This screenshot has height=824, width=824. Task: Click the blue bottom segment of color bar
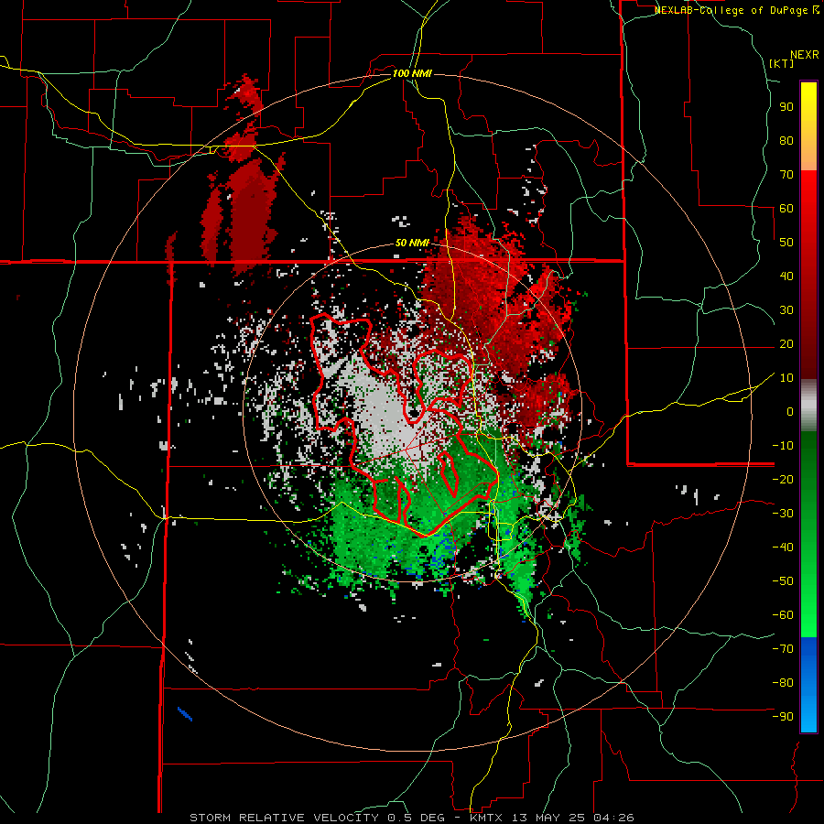click(x=808, y=685)
